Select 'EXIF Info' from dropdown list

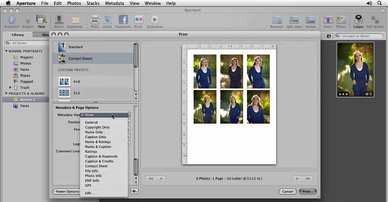tap(92, 181)
